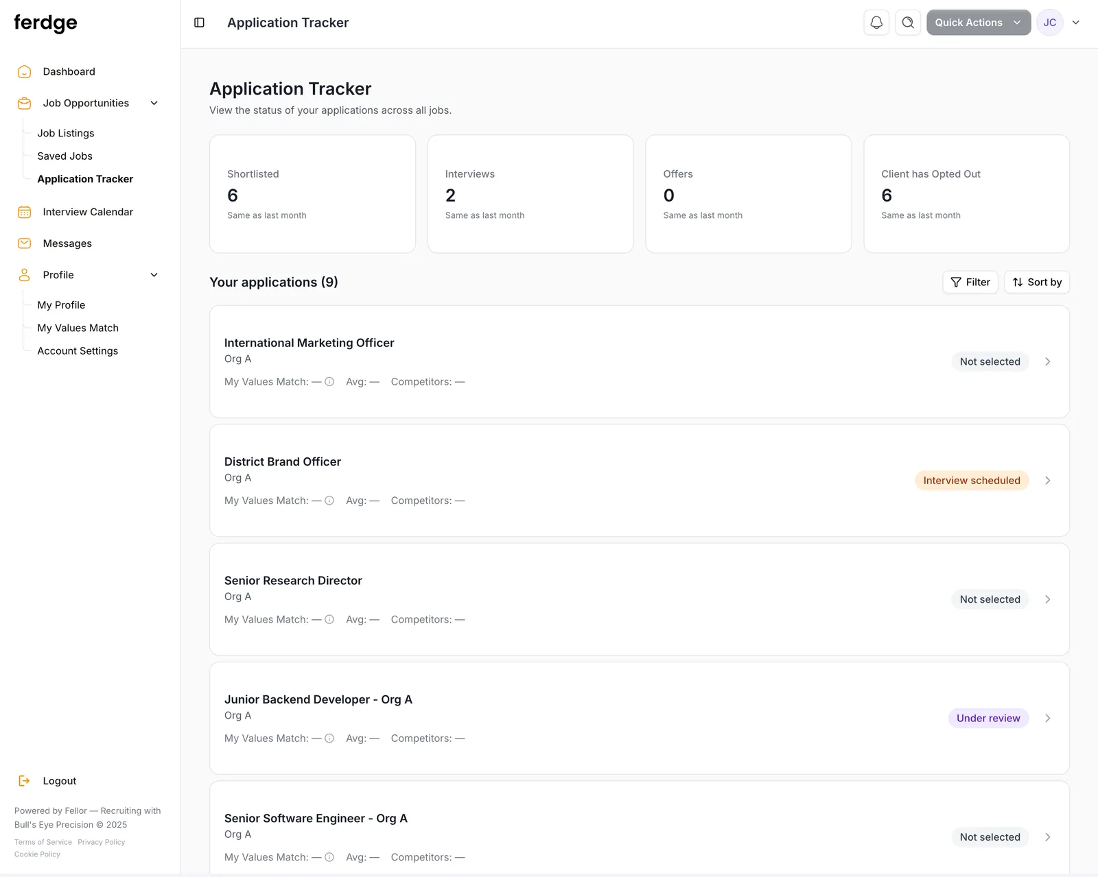The image size is (1098, 877).
Task: Click the Messages envelope icon
Action: tap(24, 243)
